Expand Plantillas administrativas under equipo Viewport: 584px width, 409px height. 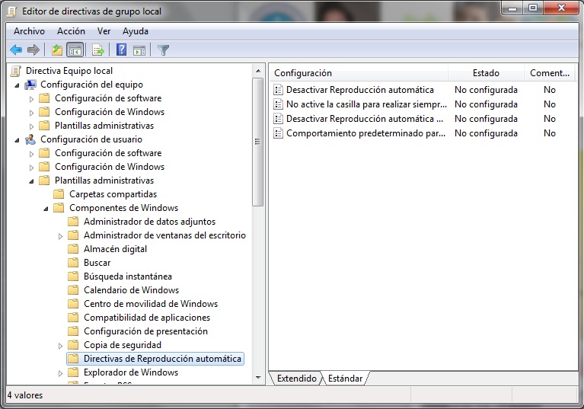[32, 126]
